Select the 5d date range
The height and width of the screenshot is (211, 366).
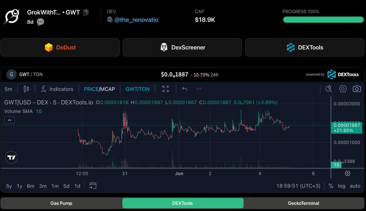(66, 186)
